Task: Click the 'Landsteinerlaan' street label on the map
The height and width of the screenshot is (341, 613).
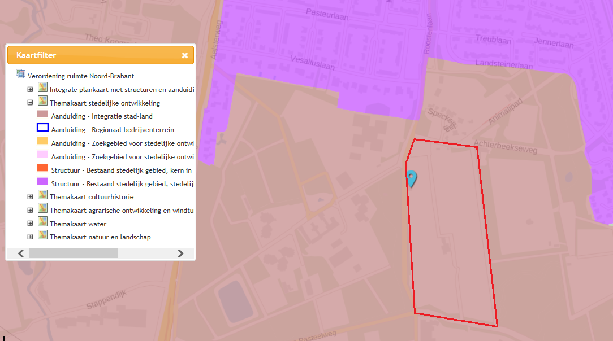Action: tap(504, 64)
